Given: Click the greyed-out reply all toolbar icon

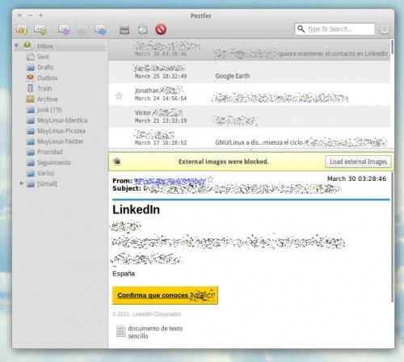Looking at the screenshot, I should point(82,30).
